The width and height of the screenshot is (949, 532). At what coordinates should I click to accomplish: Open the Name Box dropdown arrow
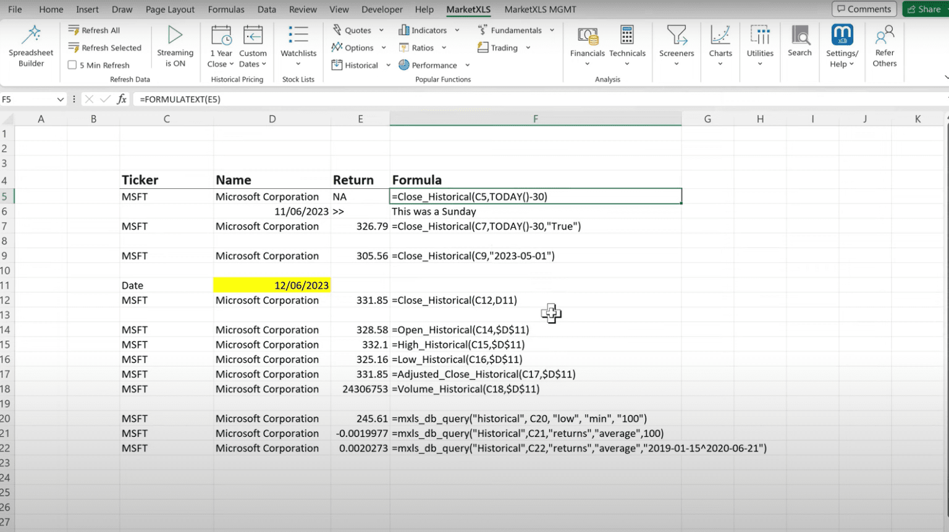[x=60, y=99]
